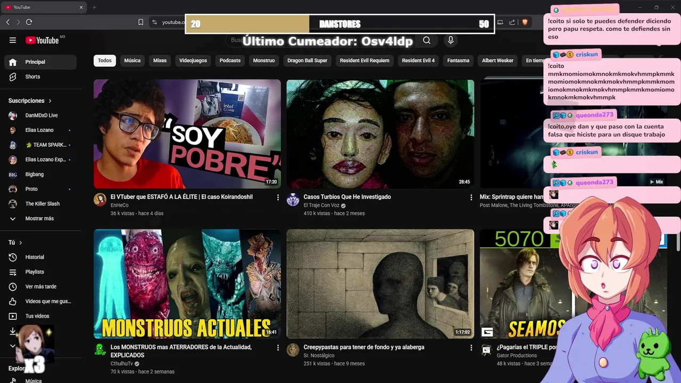Click Sr. Nostálgico channel avatar
The width and height of the screenshot is (681, 383).
(293, 349)
